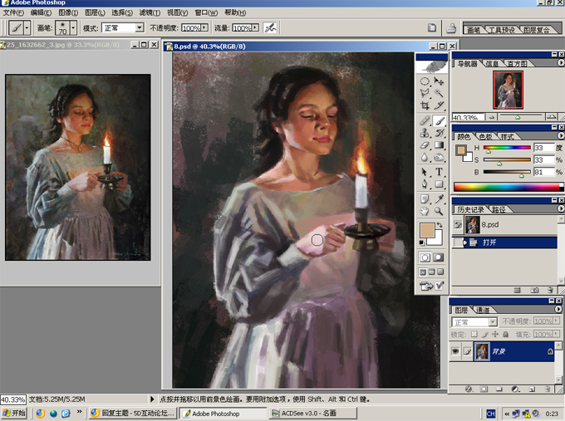Swap foreground and background colors
This screenshot has width=565, height=421.
pos(440,225)
